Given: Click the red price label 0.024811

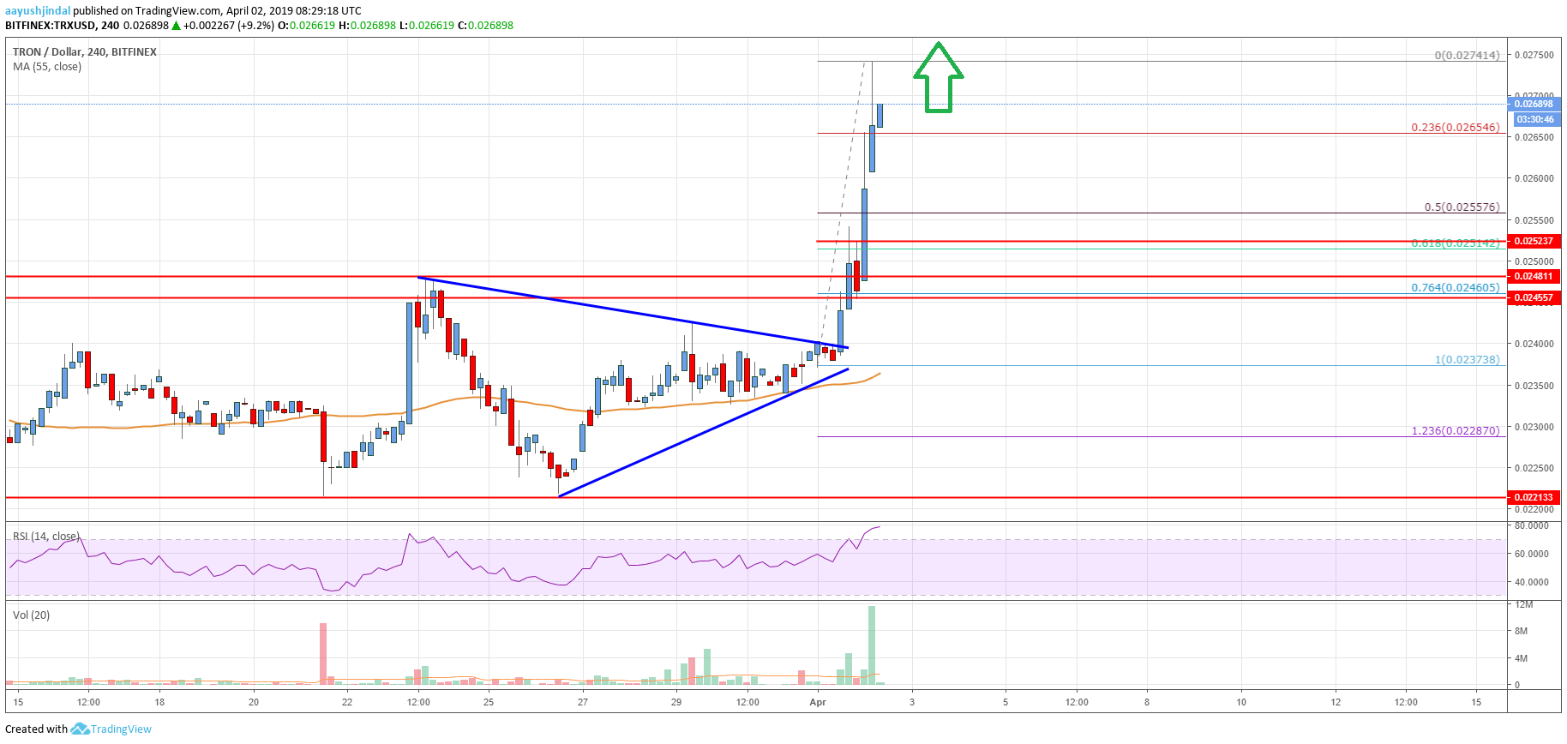Looking at the screenshot, I should 1533,276.
